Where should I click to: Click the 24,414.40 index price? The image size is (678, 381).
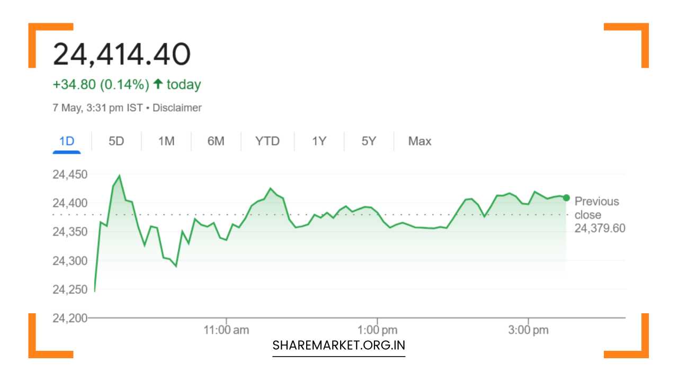pos(122,55)
